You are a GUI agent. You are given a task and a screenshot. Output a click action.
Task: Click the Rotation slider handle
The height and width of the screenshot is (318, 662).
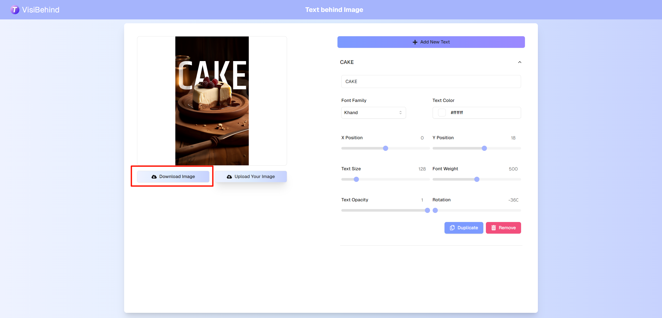click(x=435, y=210)
